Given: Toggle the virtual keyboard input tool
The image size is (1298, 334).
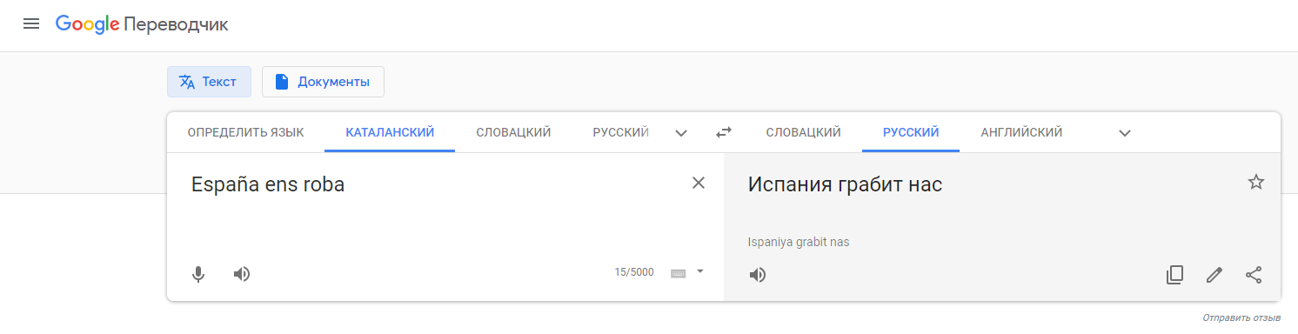Looking at the screenshot, I should point(679,273).
